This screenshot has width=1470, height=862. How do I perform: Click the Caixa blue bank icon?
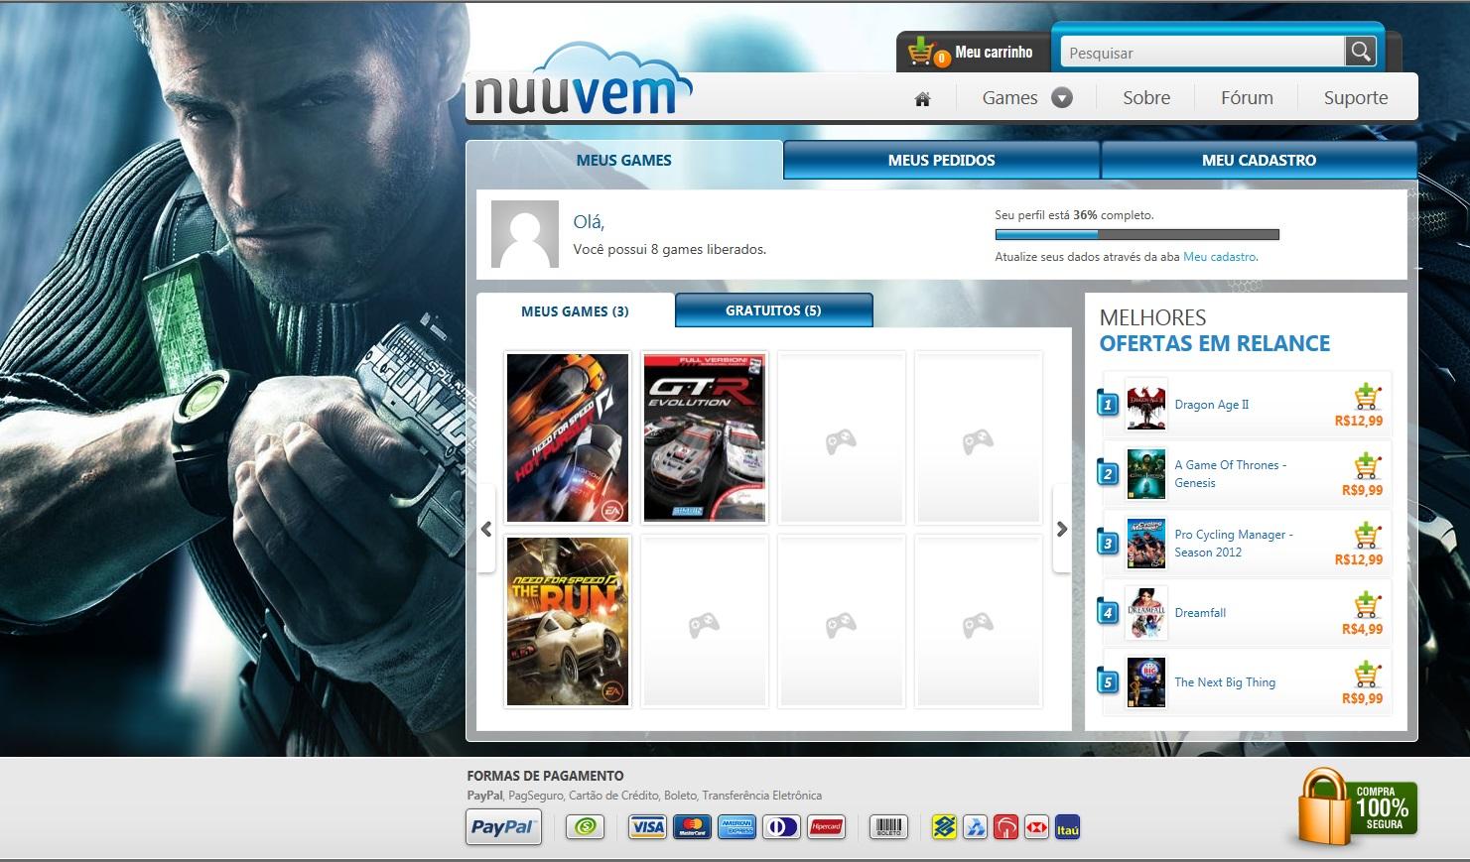975,826
